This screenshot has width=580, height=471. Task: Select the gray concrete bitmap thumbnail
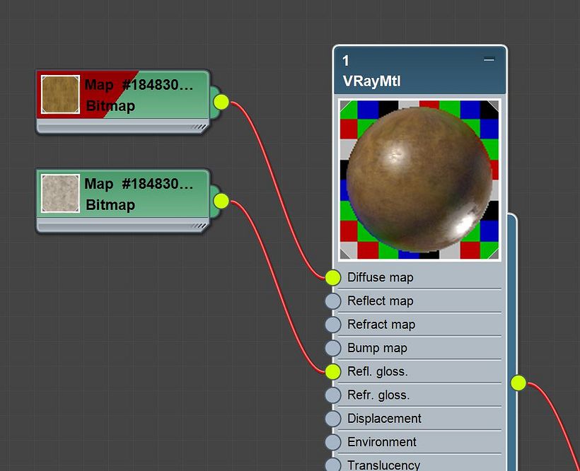(x=60, y=193)
